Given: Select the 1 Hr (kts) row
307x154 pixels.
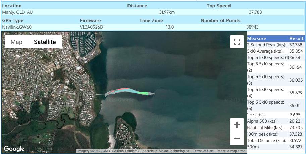Looking at the screenshot, I should [x=275, y=114].
